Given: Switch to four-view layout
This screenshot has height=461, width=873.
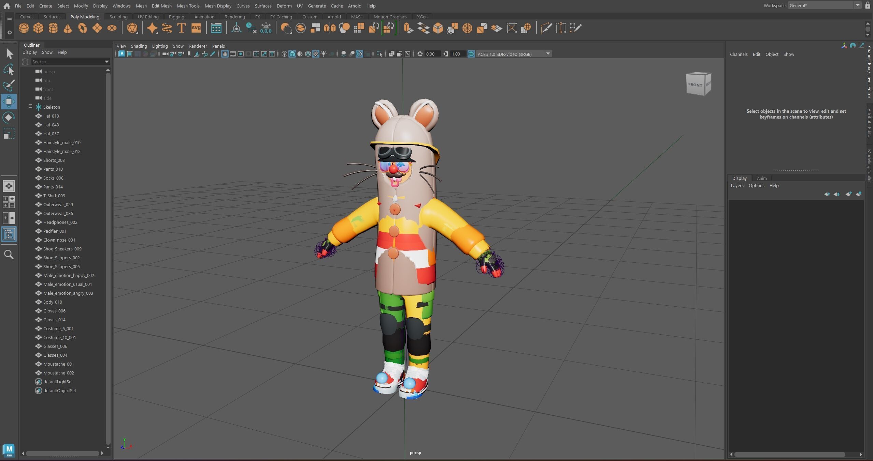Looking at the screenshot, I should pos(9,202).
